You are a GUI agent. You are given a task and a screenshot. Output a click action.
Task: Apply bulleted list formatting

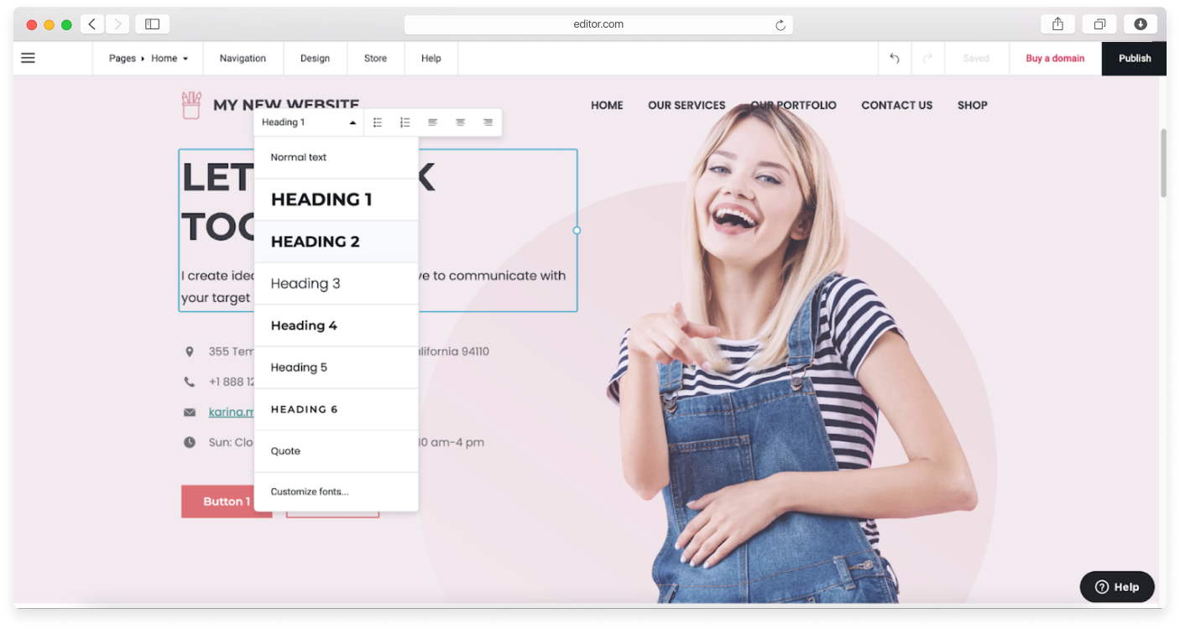pyautogui.click(x=378, y=122)
